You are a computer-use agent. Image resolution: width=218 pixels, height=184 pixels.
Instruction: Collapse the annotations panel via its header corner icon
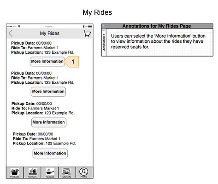click(103, 26)
